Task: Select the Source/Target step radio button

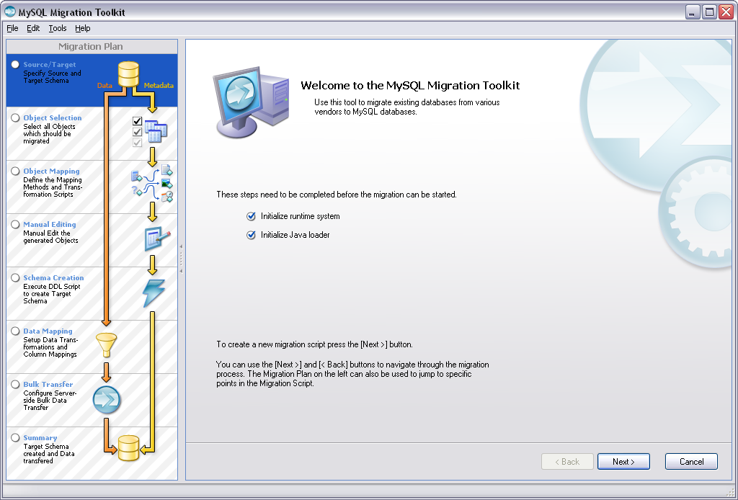Action: click(x=15, y=65)
